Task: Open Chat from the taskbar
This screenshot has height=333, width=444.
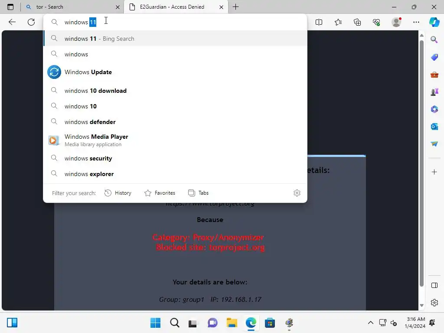Action: [x=212, y=323]
